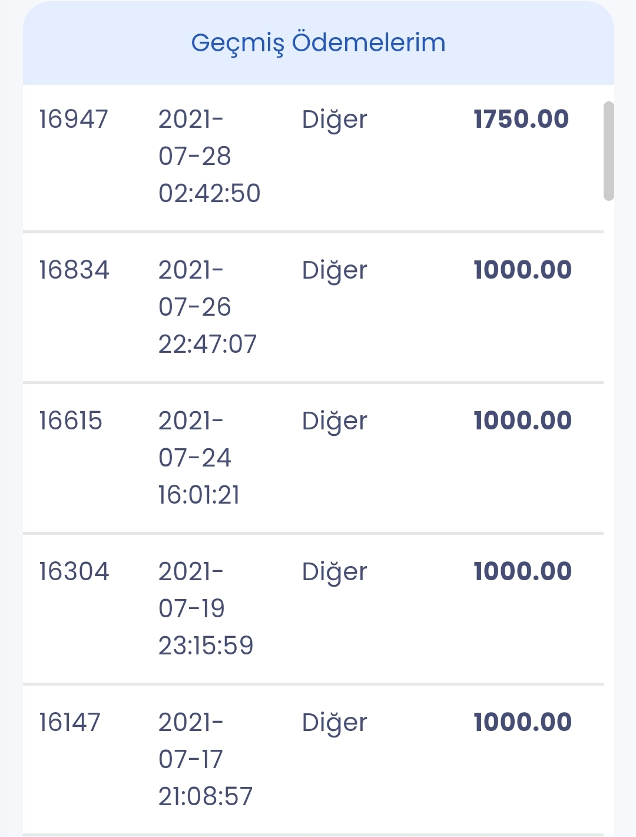Click the 1000.00 amount for payment 16615
Image resolution: width=636 pixels, height=837 pixels.
click(x=522, y=421)
